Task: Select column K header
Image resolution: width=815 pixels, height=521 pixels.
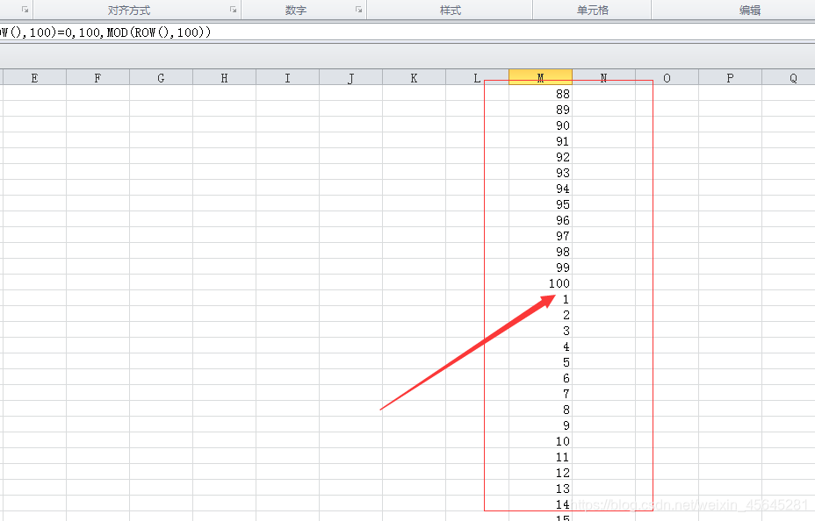Action: [415, 77]
